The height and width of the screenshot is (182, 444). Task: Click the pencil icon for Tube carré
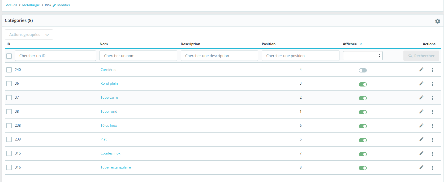421,98
